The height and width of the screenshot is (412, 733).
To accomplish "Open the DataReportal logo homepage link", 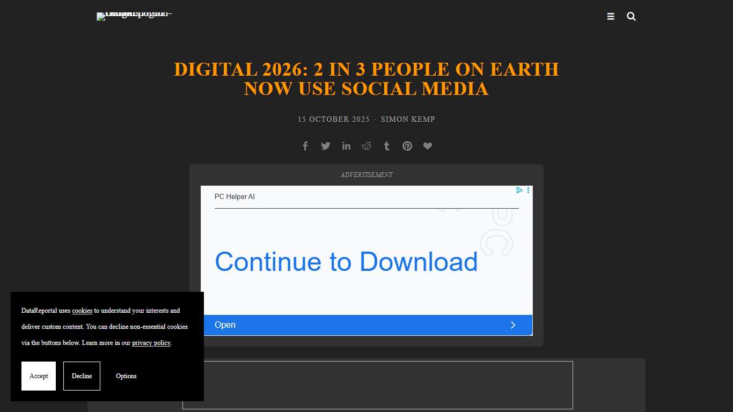I will [x=134, y=16].
